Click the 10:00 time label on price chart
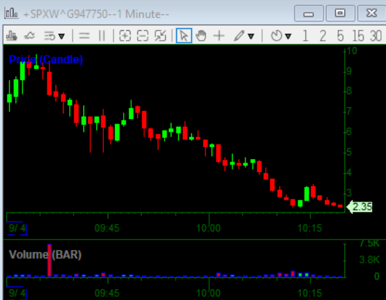This screenshot has height=300, width=386. point(208,228)
